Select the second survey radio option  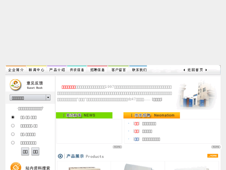click(13, 126)
